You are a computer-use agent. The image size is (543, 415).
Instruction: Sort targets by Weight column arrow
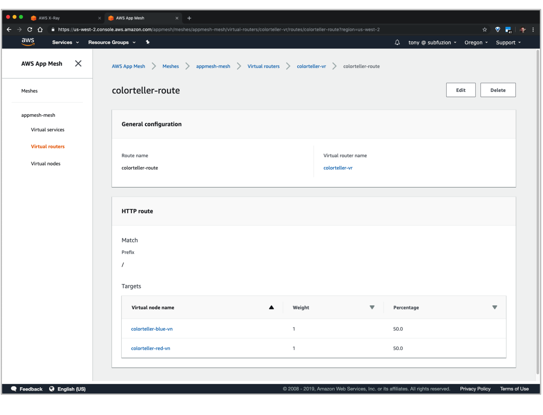coord(372,307)
